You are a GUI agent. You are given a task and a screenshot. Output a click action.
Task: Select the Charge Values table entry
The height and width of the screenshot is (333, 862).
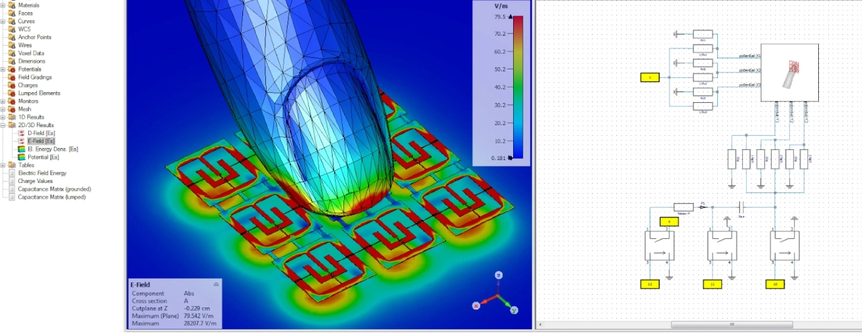point(35,181)
